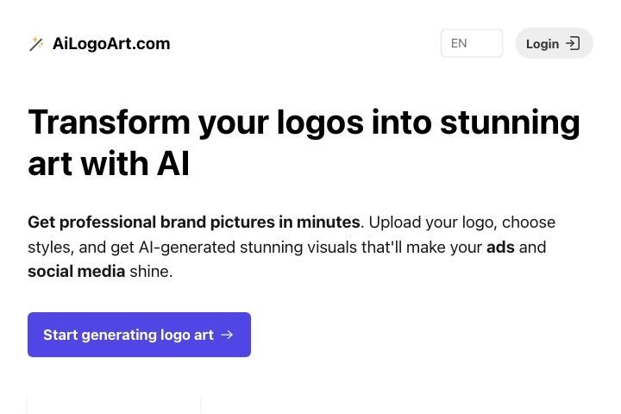The height and width of the screenshot is (414, 621).
Task: Click the right arrow icon in Start generating button
Action: coord(227,335)
